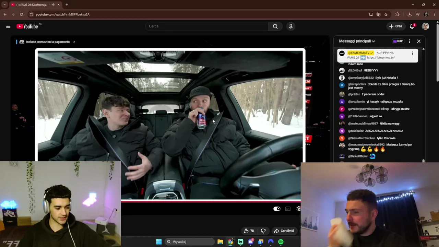Viewport: 439px width, 247px height.
Task: Bookmark this tab with star icon
Action: pos(386,14)
